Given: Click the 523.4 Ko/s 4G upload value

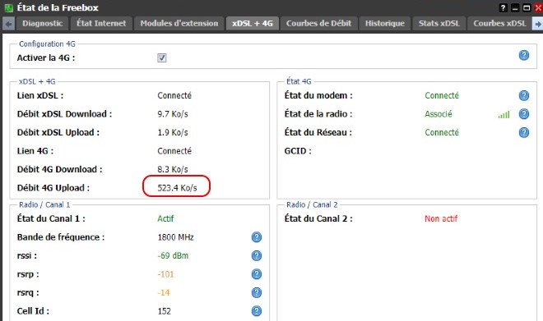Looking at the screenshot, I should (x=177, y=188).
